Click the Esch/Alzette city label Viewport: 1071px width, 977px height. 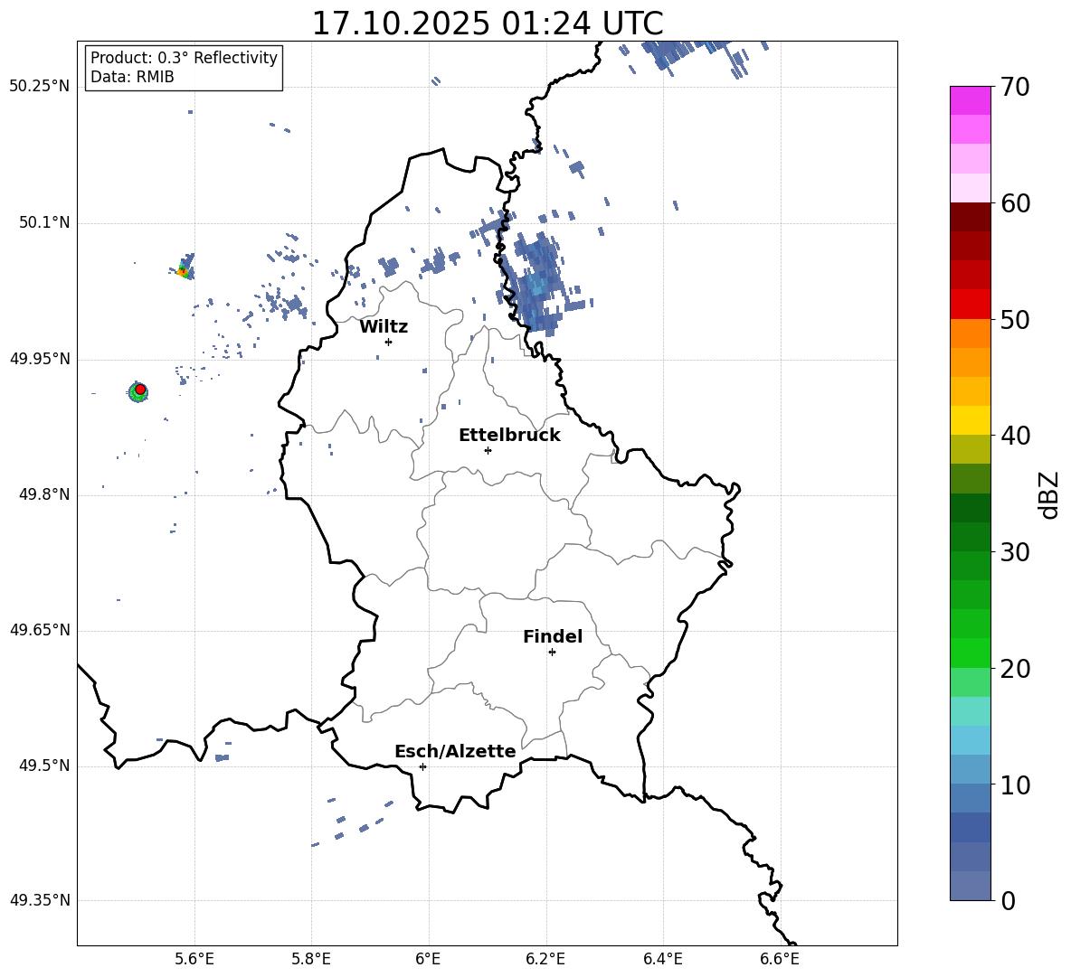pos(455,751)
